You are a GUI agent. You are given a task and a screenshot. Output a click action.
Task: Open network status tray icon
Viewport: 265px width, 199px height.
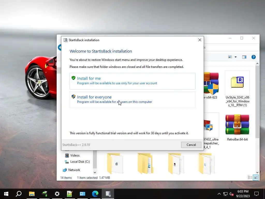(225, 194)
